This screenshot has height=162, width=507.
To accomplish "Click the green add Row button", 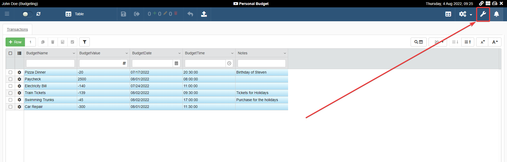I will [x=15, y=42].
